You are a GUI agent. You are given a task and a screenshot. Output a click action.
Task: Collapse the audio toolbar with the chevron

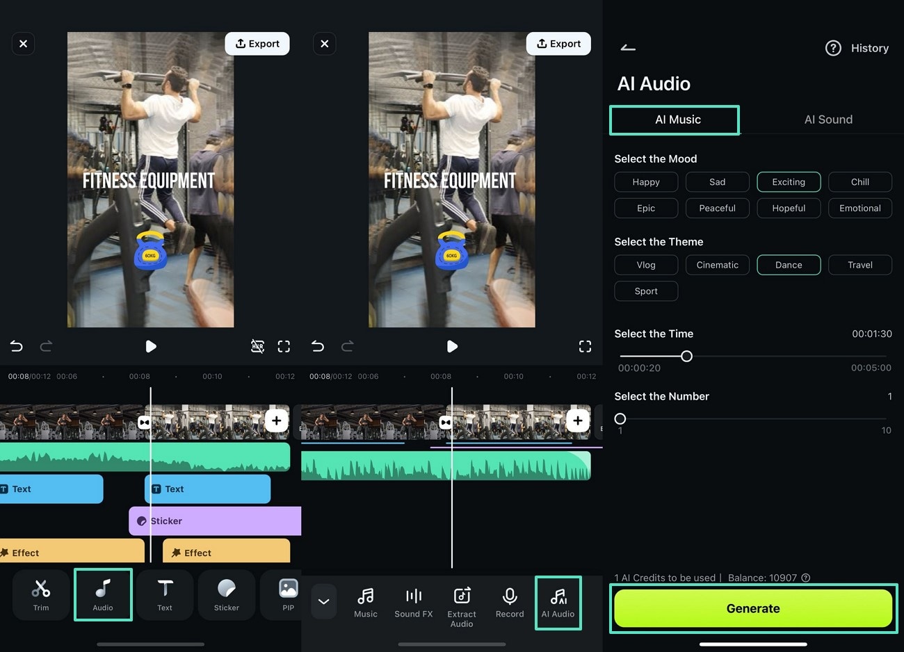[324, 602]
